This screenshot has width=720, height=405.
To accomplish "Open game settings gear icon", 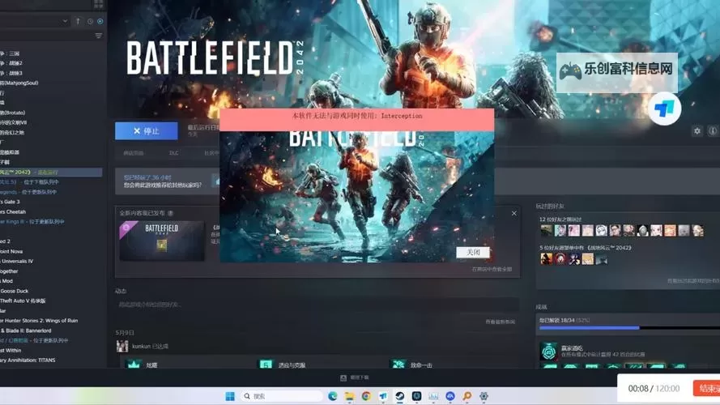I will pos(697,130).
